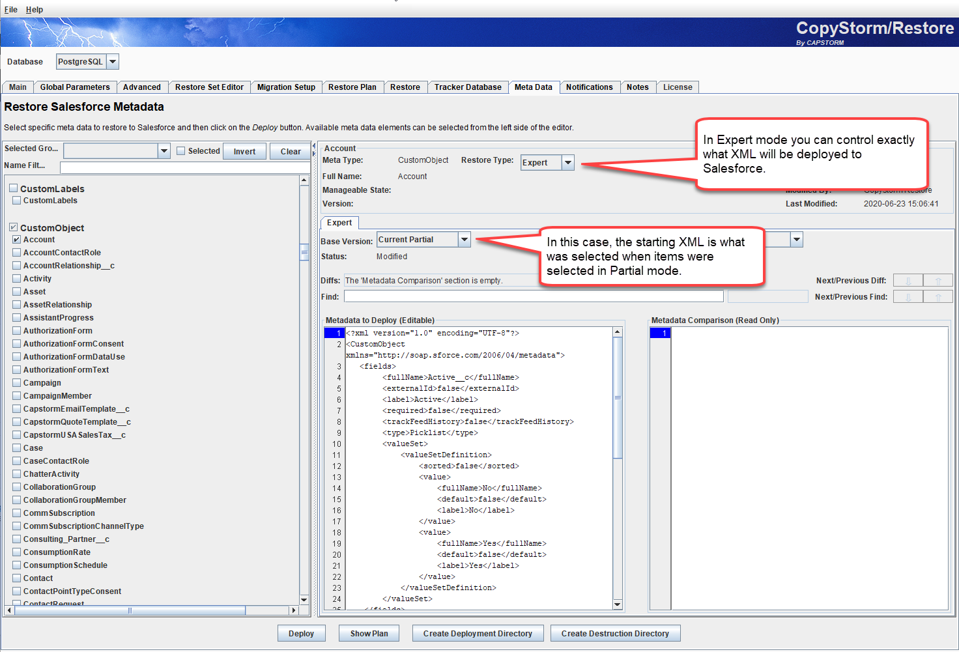Open the License tab
This screenshot has width=959, height=652.
678,87
